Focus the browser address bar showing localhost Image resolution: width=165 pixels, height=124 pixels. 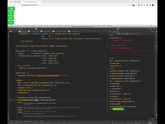[75, 5]
